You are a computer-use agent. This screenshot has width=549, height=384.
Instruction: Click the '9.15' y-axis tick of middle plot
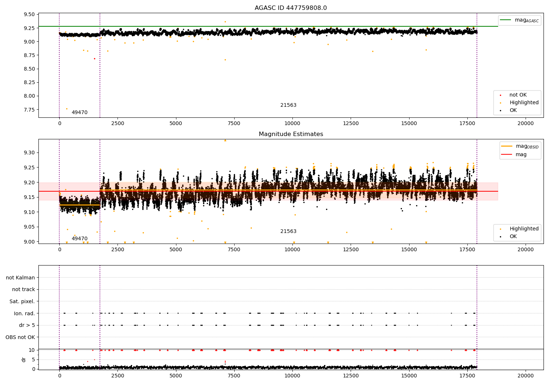point(29,197)
